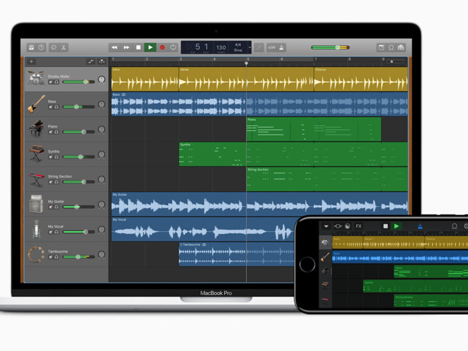The image size is (468, 351).
Task: Open Smart Controls dial icon
Action: (53, 47)
